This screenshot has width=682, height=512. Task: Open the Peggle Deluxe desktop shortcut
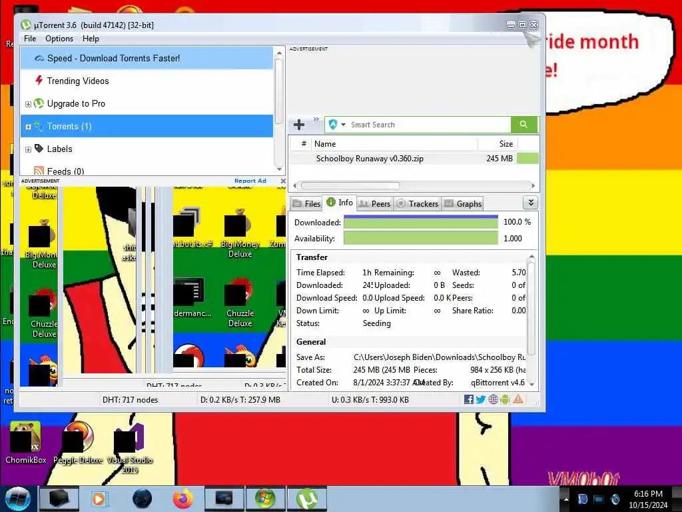click(78, 442)
